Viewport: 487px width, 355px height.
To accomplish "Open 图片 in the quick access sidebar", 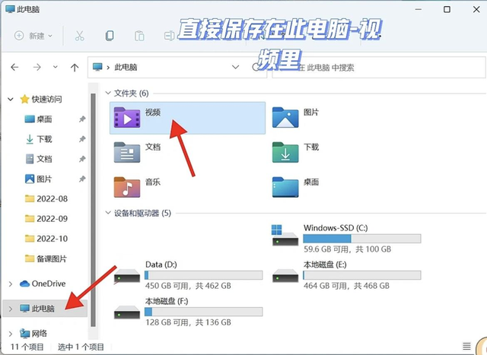I will point(38,179).
